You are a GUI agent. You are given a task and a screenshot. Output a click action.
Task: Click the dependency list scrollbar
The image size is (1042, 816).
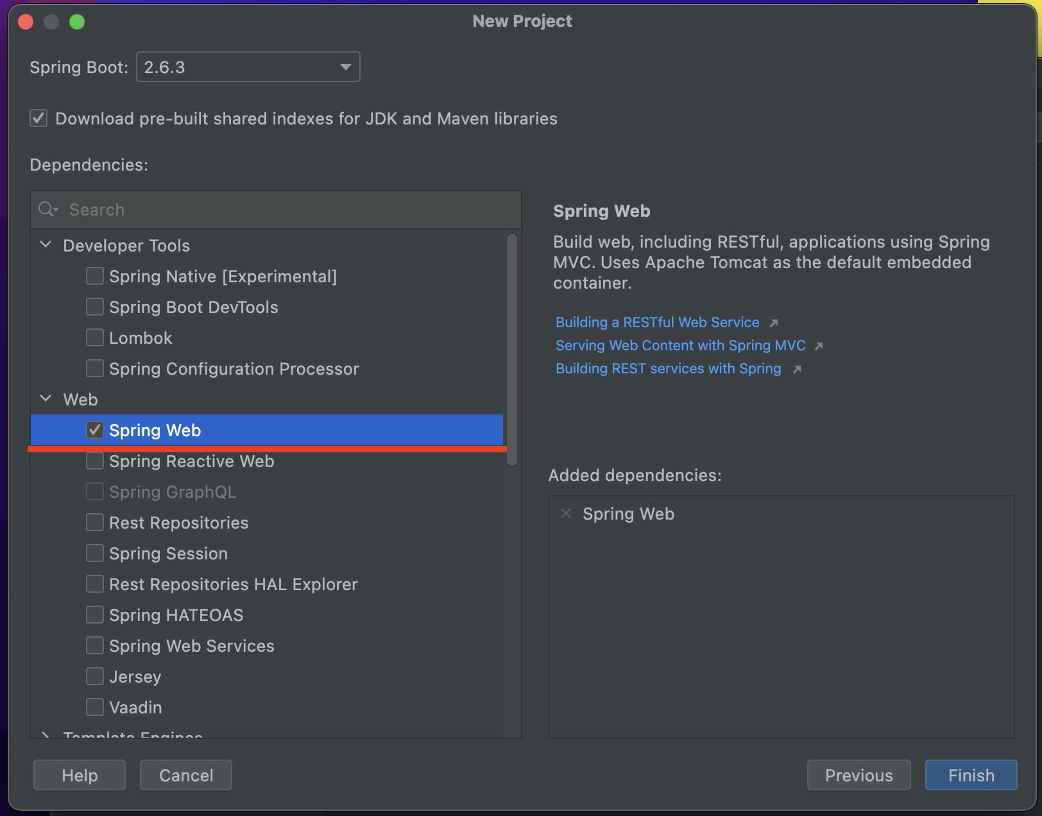tap(512, 350)
